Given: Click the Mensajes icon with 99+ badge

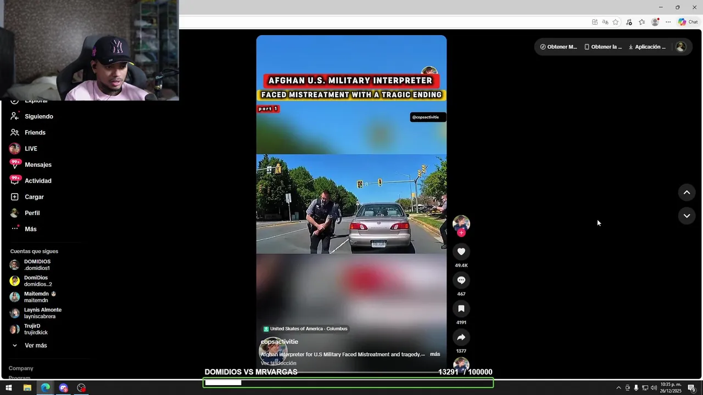Looking at the screenshot, I should pyautogui.click(x=15, y=165).
